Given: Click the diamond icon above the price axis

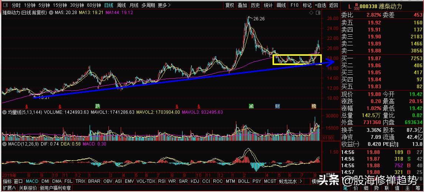Looking at the screenshot, I should point(311,13).
